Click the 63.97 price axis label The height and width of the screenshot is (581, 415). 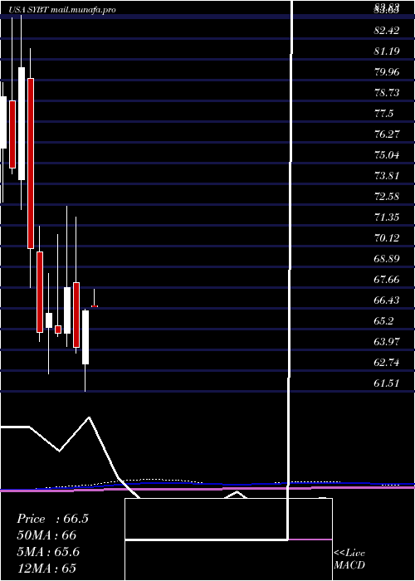coord(387,342)
